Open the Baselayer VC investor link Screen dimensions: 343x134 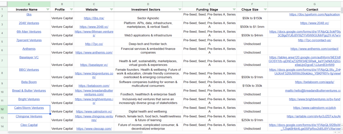click(x=29, y=57)
